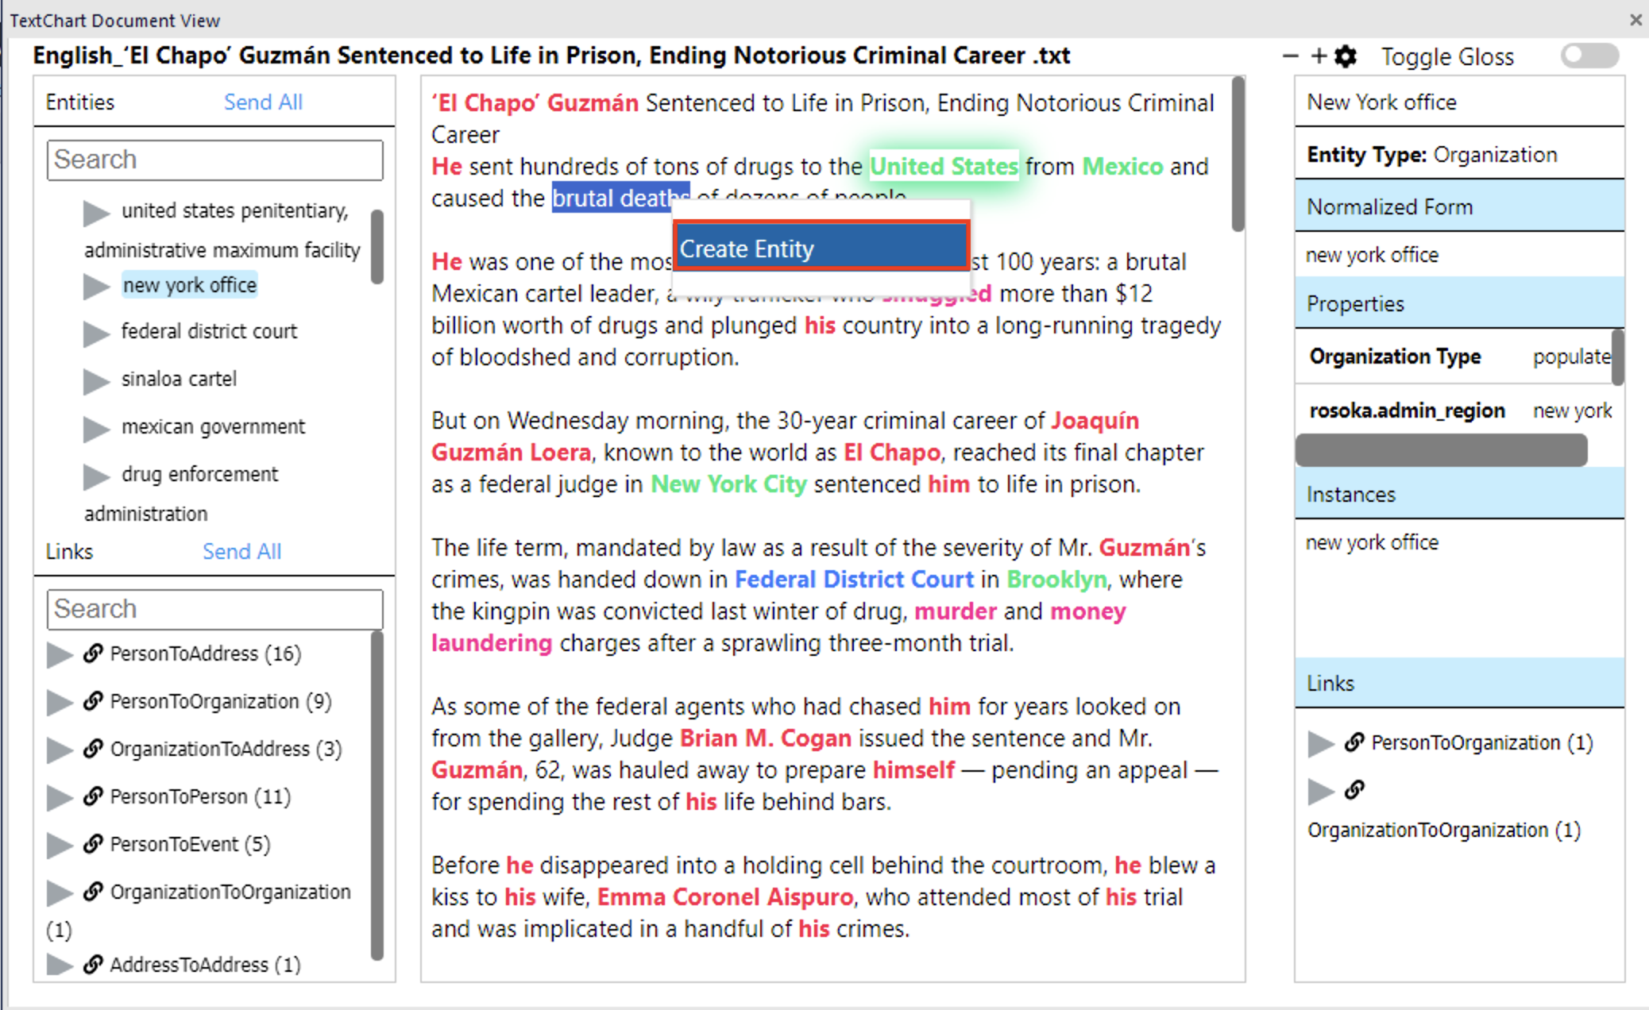Click link icon beside PersonToPerson (11)
The width and height of the screenshot is (1649, 1010).
(93, 796)
